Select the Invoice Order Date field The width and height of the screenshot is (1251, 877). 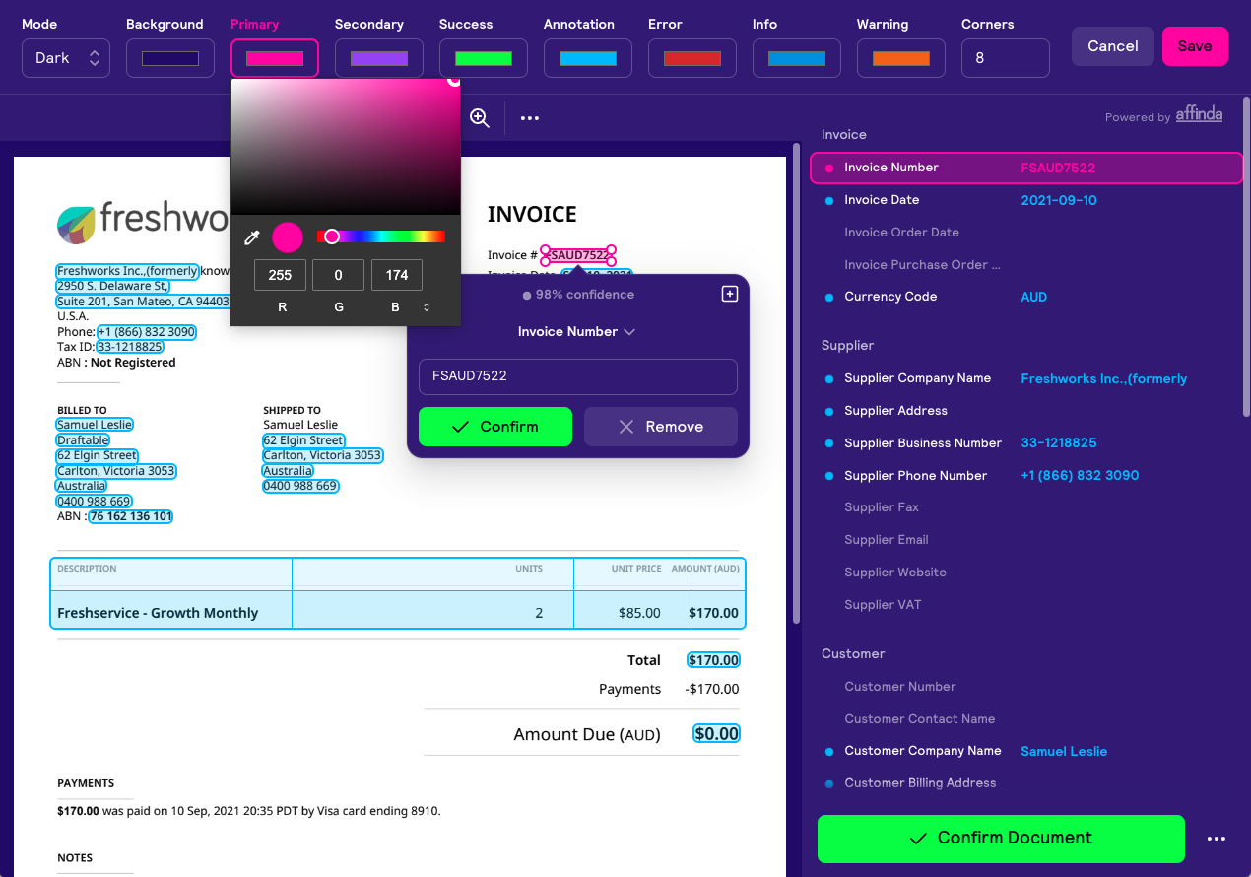(1026, 233)
